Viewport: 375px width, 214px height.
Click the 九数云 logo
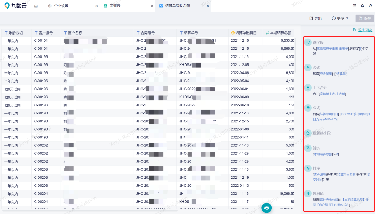pos(15,6)
